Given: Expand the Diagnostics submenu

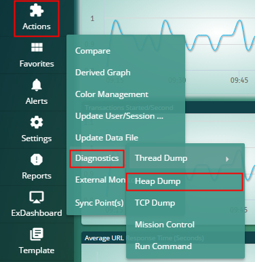Looking at the screenshot, I should click(x=97, y=158).
